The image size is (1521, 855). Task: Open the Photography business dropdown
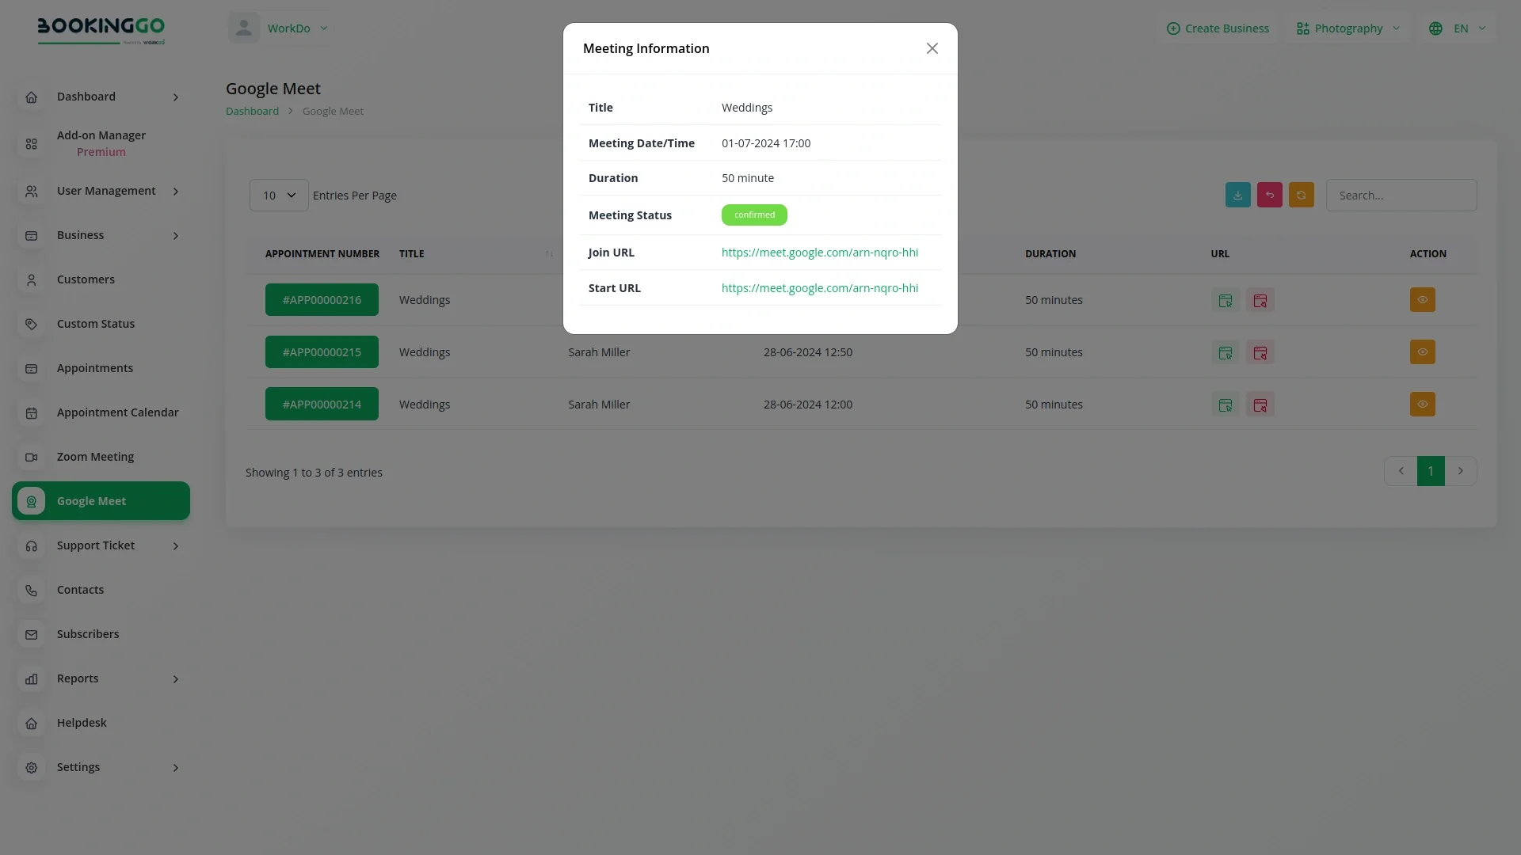(x=1348, y=28)
